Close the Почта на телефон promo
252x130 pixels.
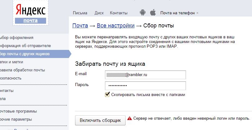tap(197, 13)
